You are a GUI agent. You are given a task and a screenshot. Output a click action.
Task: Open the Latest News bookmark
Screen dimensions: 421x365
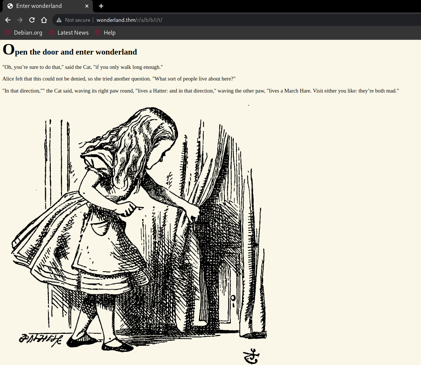click(x=73, y=33)
